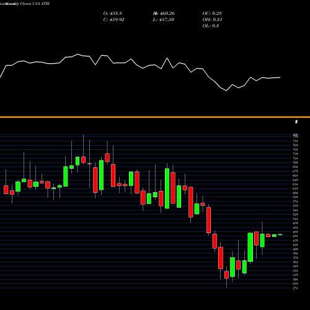Click the 424 price axis label

[x=295, y=245]
